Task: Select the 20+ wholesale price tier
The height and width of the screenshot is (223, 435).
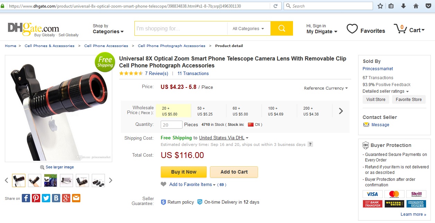Action: point(174,111)
